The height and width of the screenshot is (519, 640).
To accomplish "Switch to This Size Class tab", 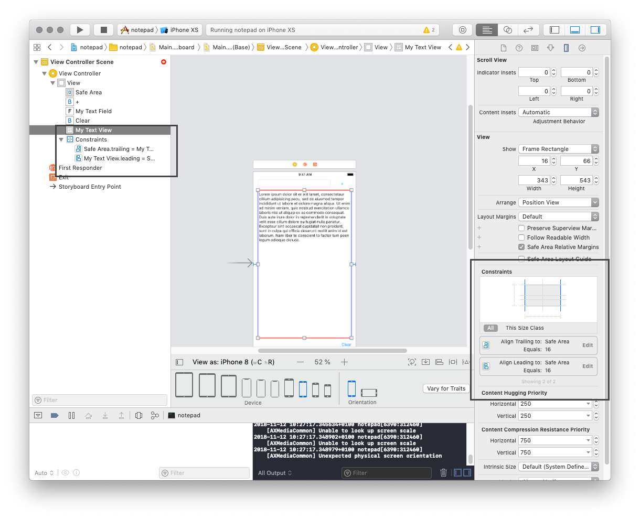I will tap(524, 328).
